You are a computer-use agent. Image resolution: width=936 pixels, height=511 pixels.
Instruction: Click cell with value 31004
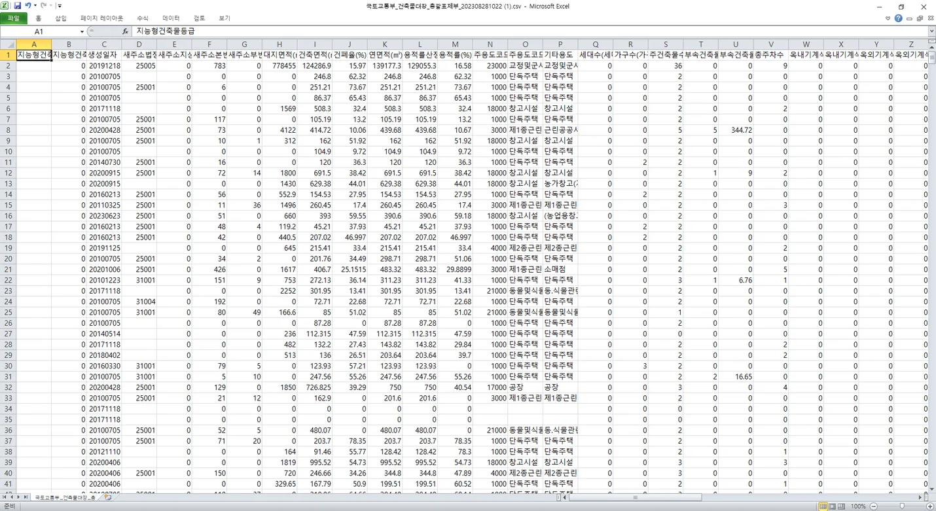[x=139, y=302]
